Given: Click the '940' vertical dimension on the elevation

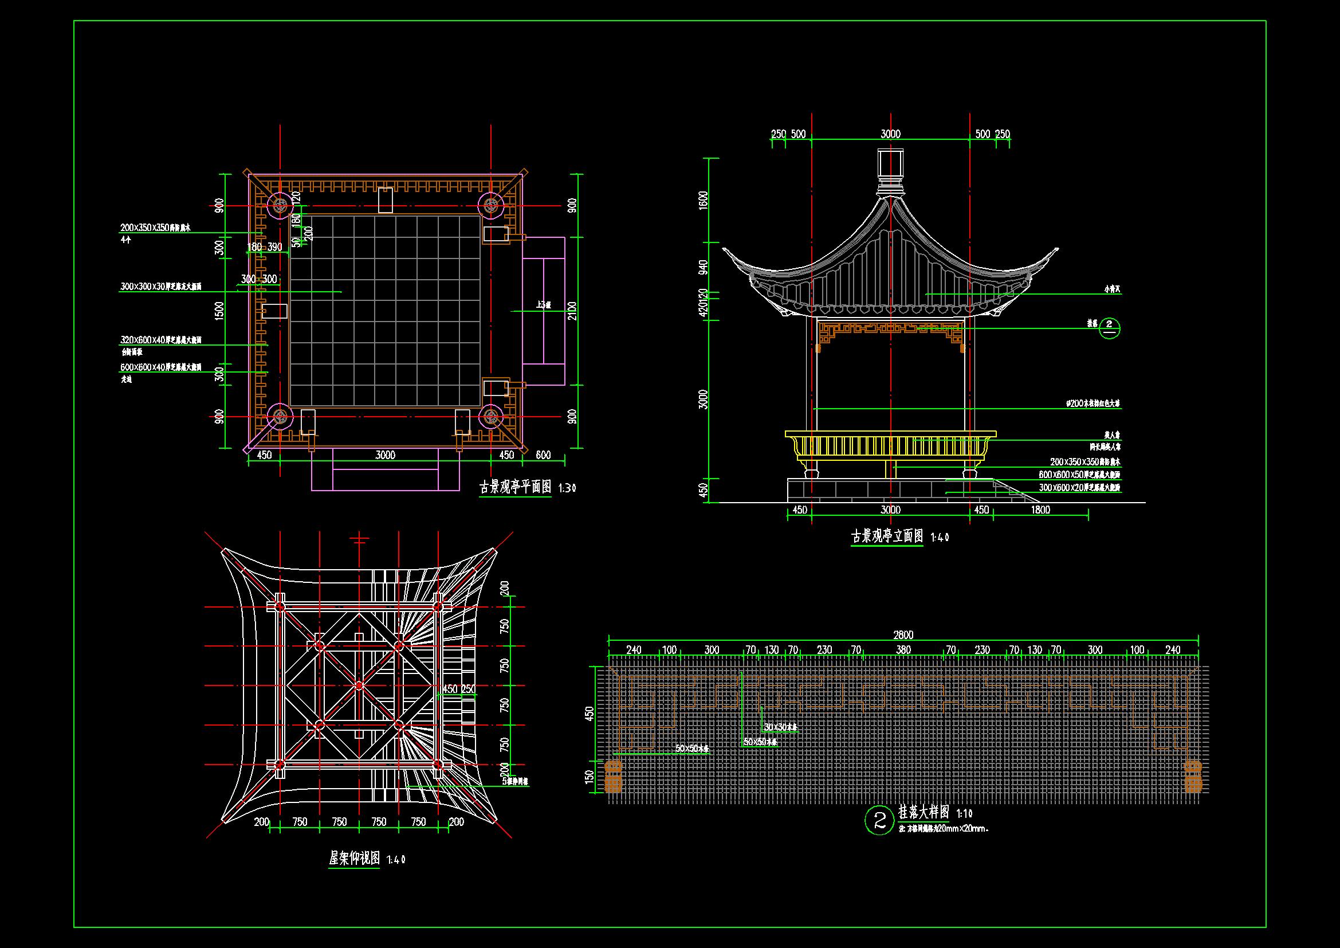Looking at the screenshot, I should pos(704,267).
